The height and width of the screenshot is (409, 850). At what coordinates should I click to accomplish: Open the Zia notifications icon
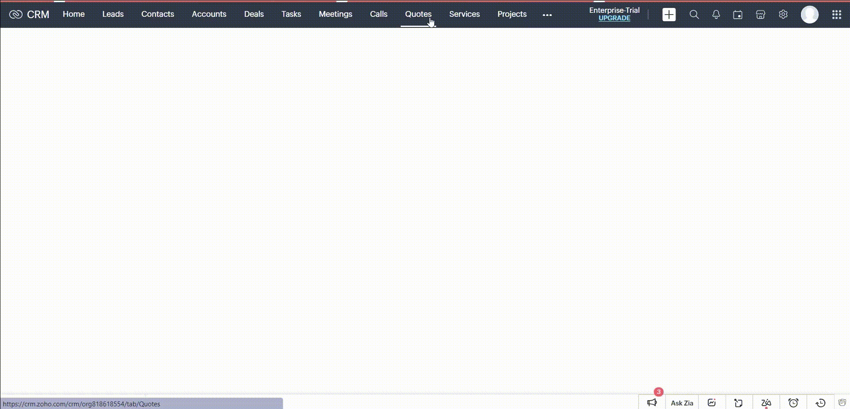pos(766,402)
